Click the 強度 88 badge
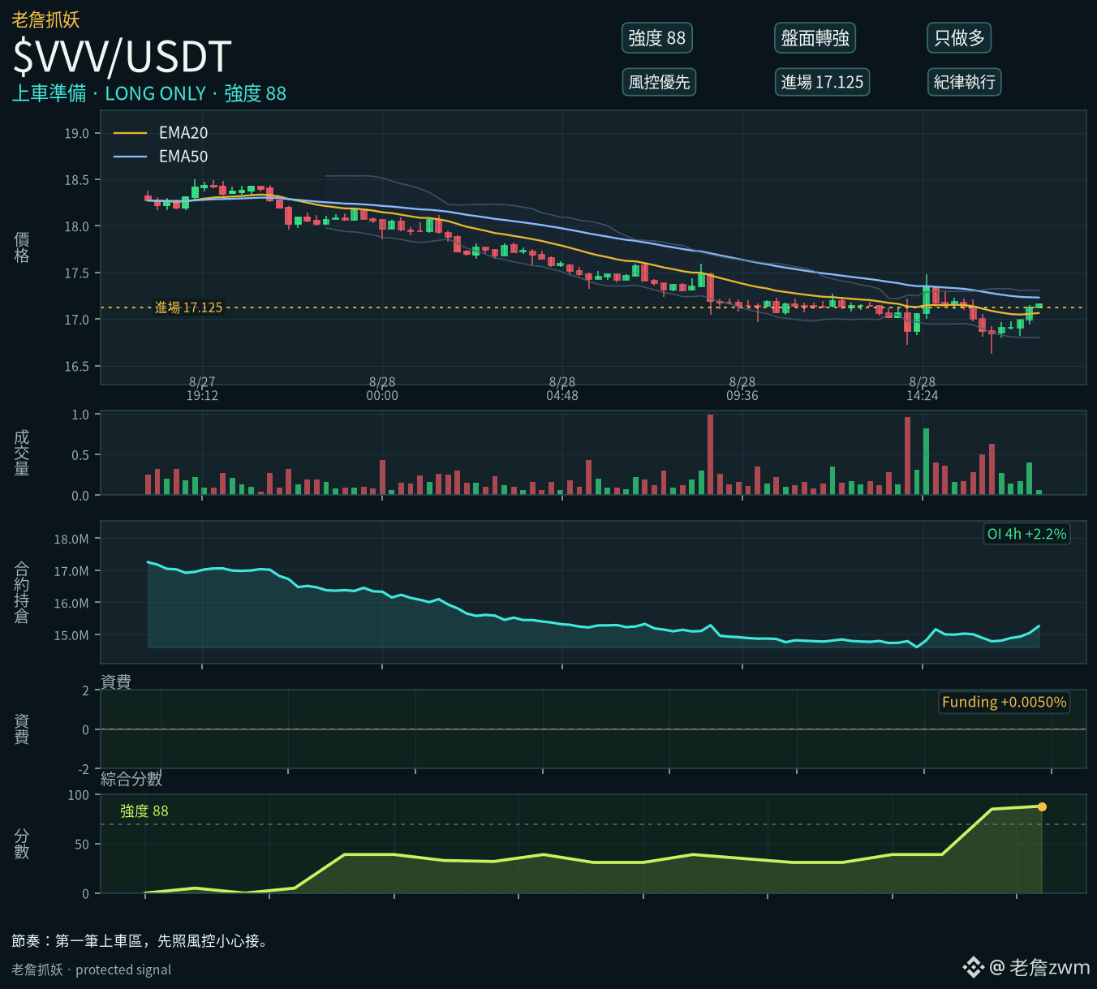The height and width of the screenshot is (989, 1097). click(x=657, y=38)
